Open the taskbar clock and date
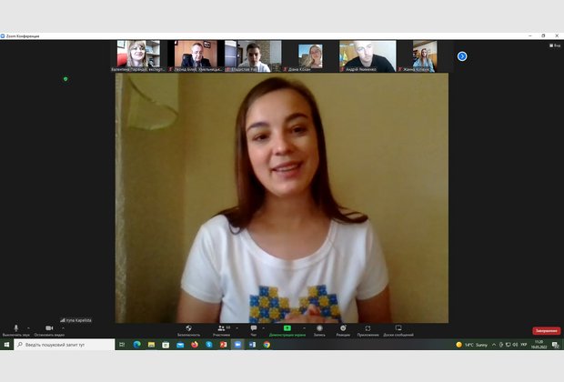Viewport: 564px width, 382px height. tap(539, 345)
